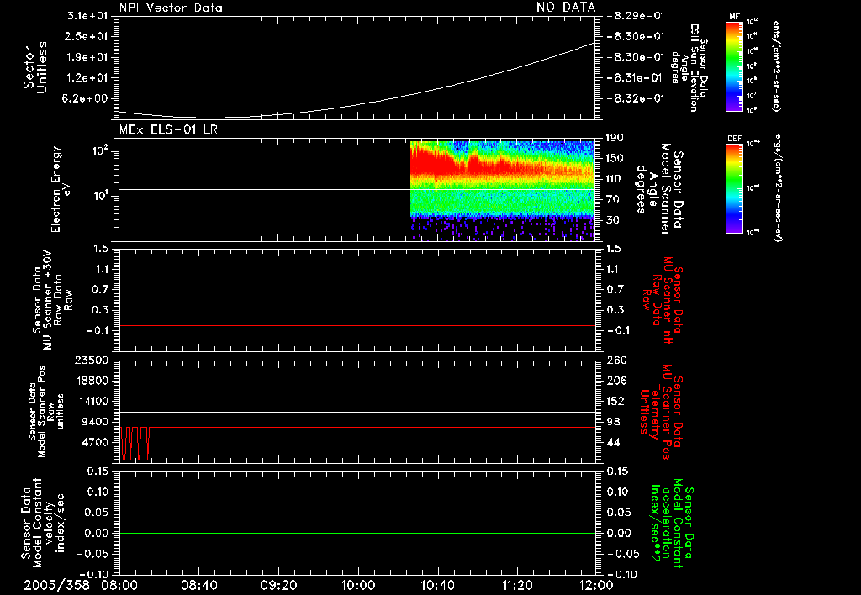The height and width of the screenshot is (595, 861).
Task: Click the white horizontal line in scanner position panel
Action: (x=357, y=412)
